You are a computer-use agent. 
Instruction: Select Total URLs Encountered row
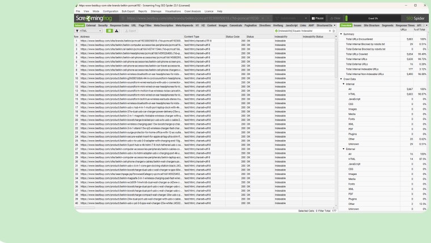point(383,39)
